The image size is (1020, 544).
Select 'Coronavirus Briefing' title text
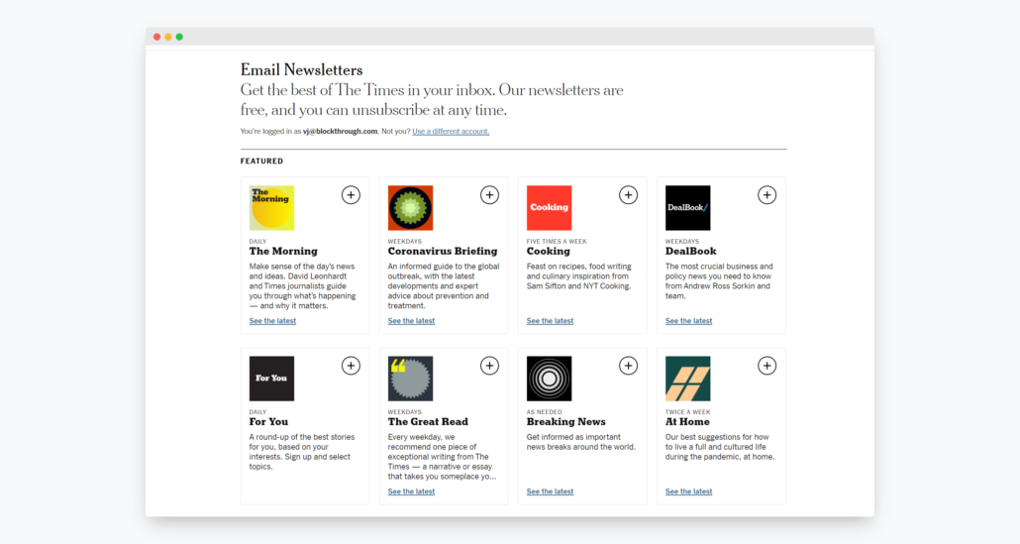[443, 251]
